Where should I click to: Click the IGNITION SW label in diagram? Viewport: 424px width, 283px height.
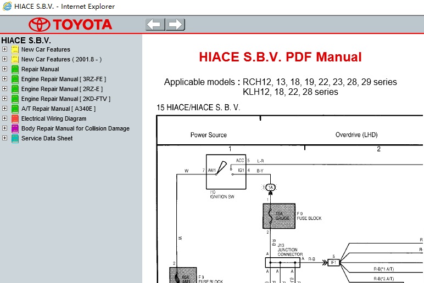[x=222, y=196]
